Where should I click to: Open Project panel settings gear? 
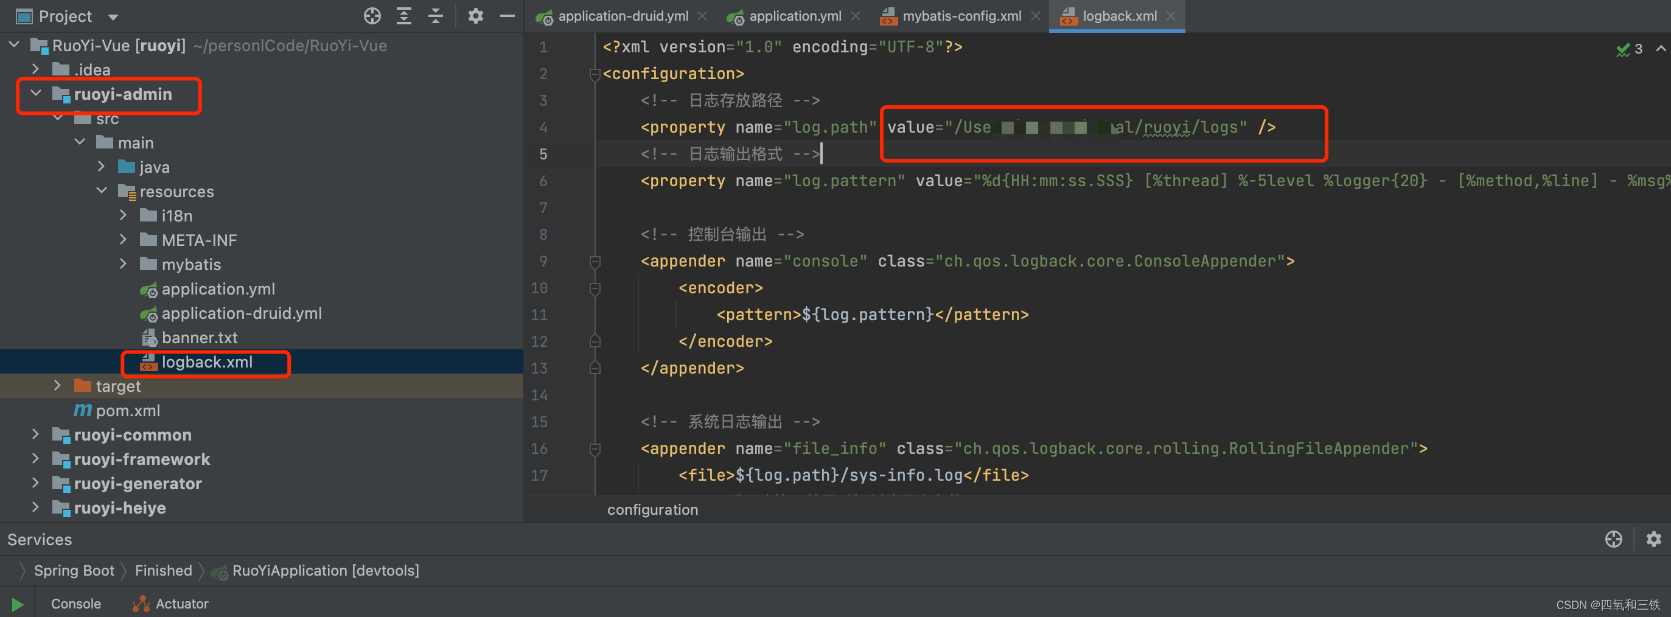point(475,16)
